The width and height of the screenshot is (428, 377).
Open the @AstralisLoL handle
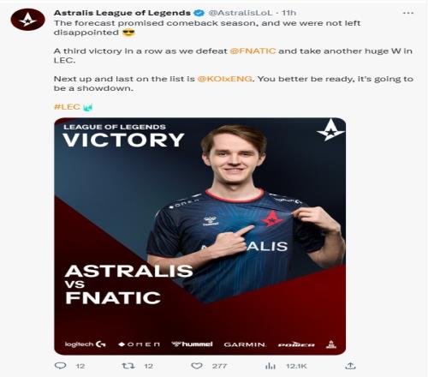pyautogui.click(x=241, y=13)
